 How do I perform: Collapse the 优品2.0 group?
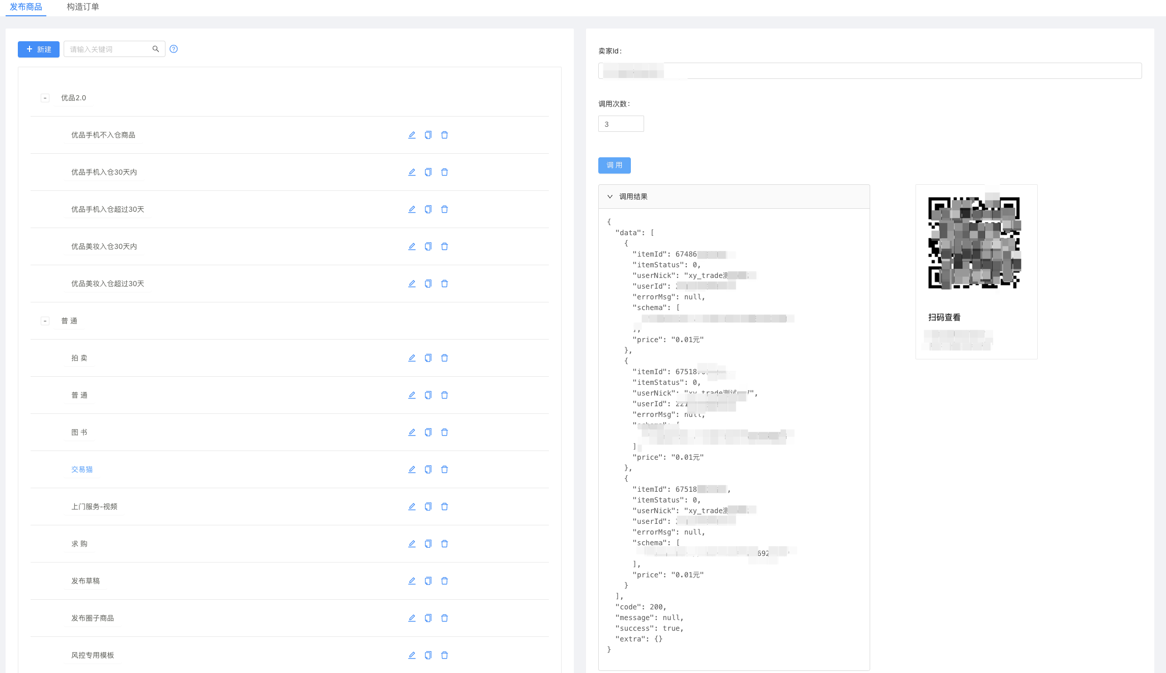(45, 98)
